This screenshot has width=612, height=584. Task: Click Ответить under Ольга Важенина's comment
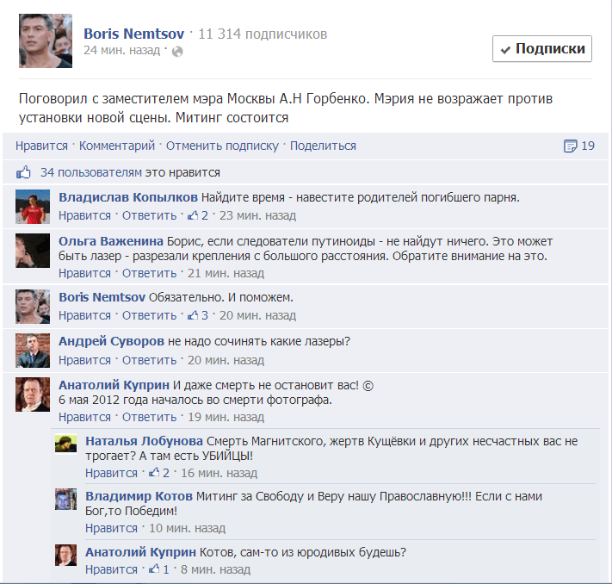[149, 273]
